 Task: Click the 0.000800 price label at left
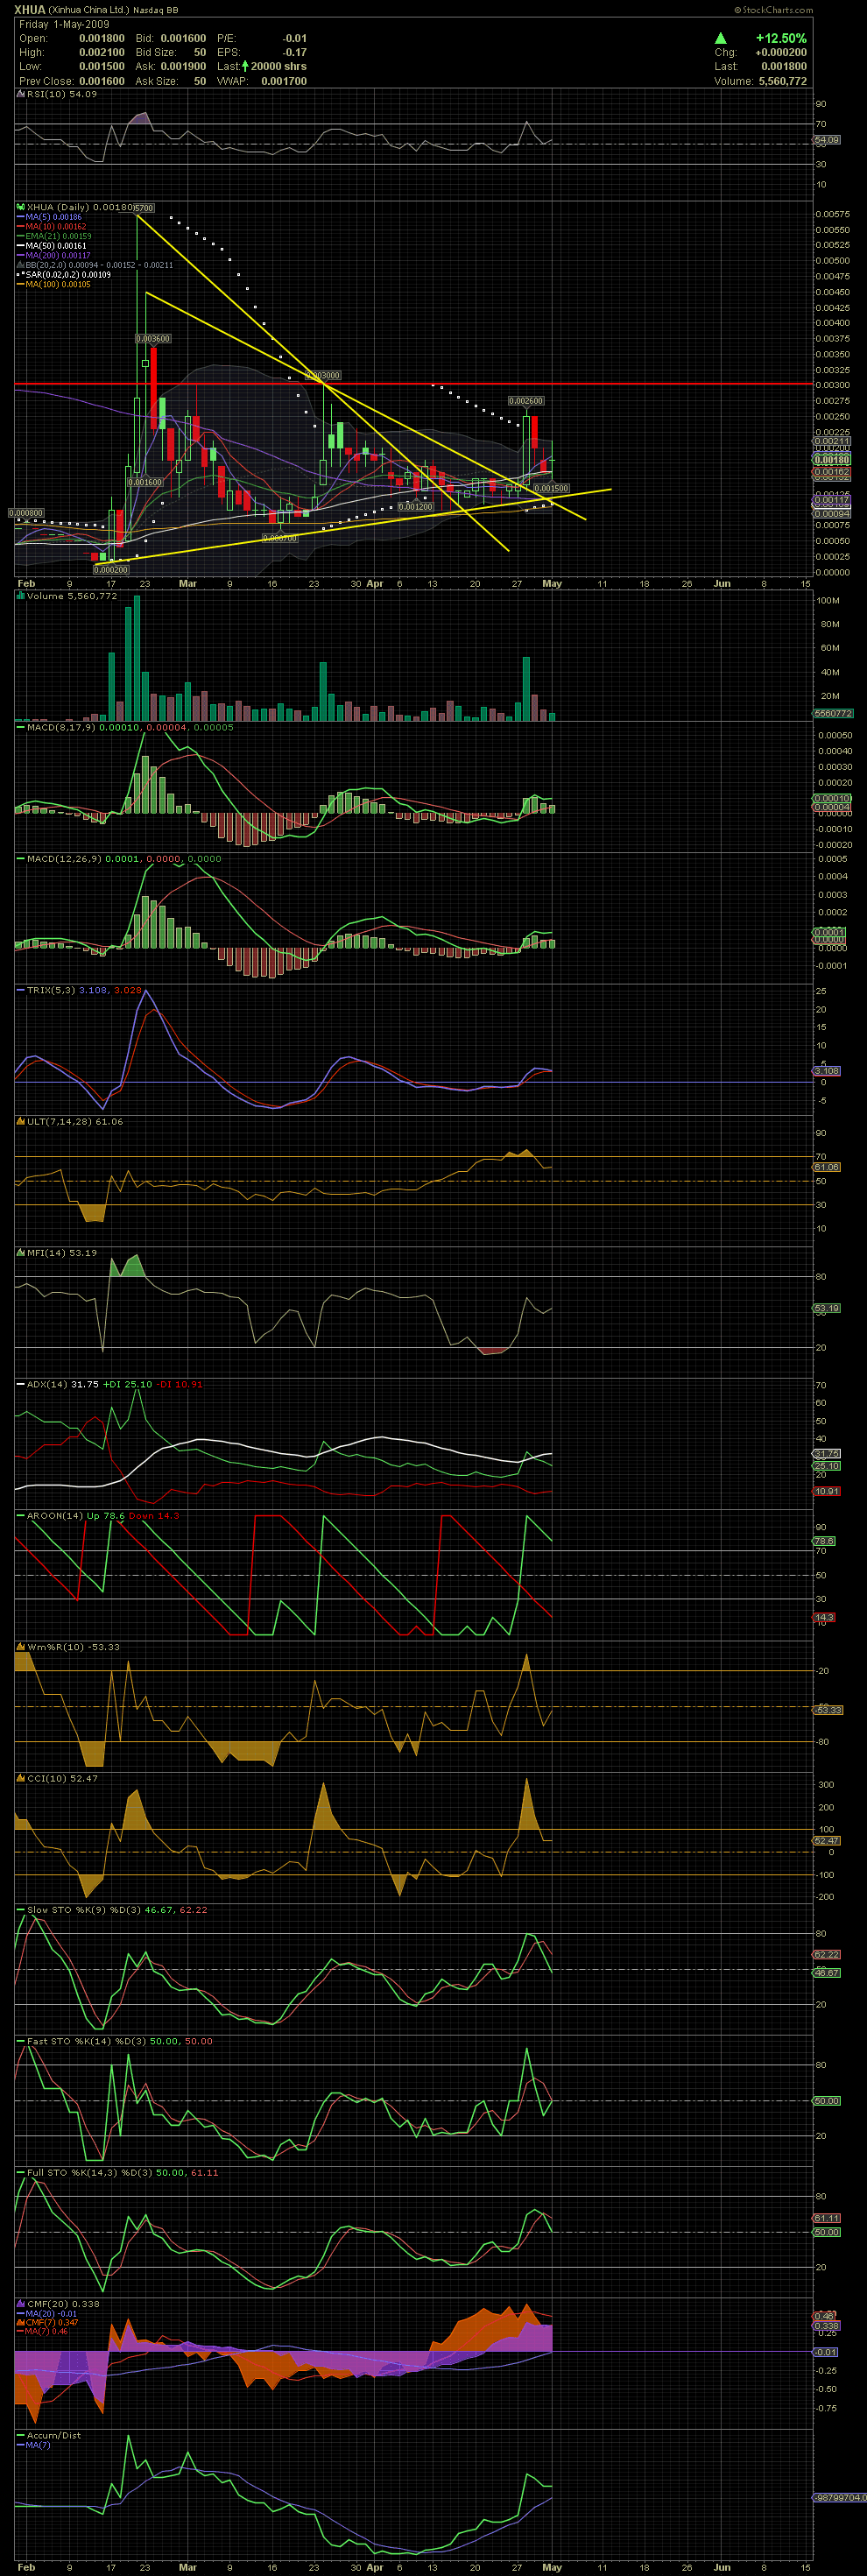[x=26, y=512]
